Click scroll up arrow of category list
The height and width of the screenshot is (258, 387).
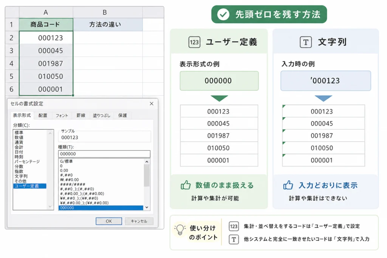pyautogui.click(x=50, y=133)
